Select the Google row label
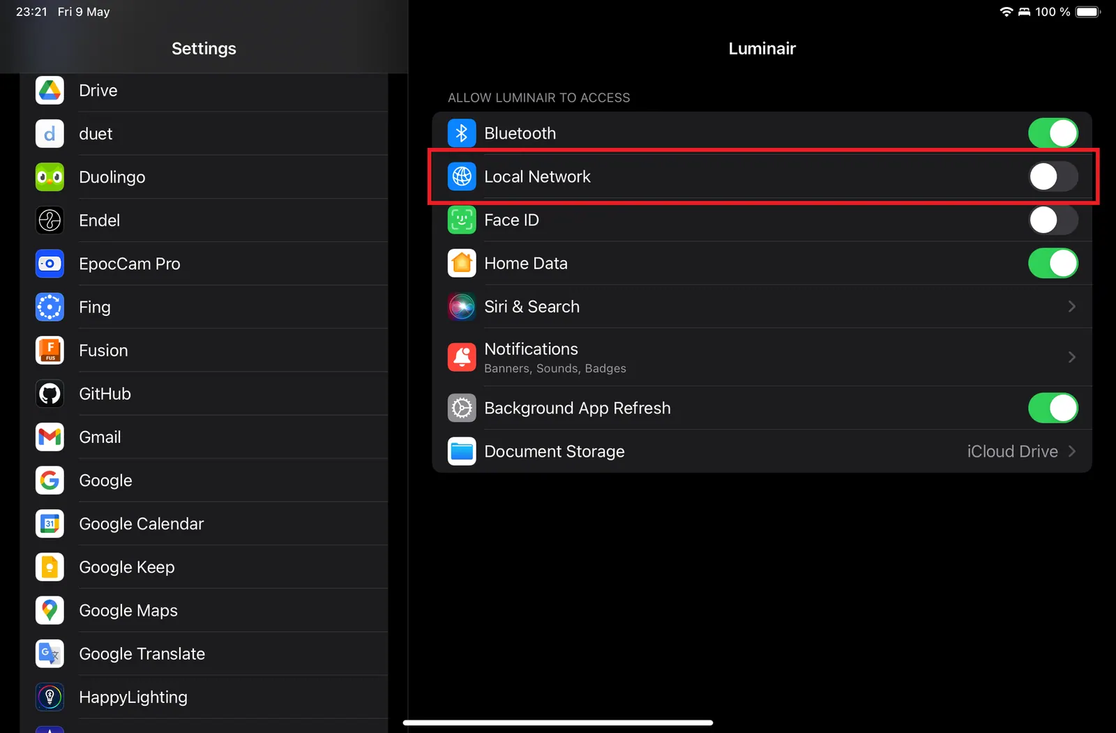This screenshot has width=1116, height=733. 105,481
